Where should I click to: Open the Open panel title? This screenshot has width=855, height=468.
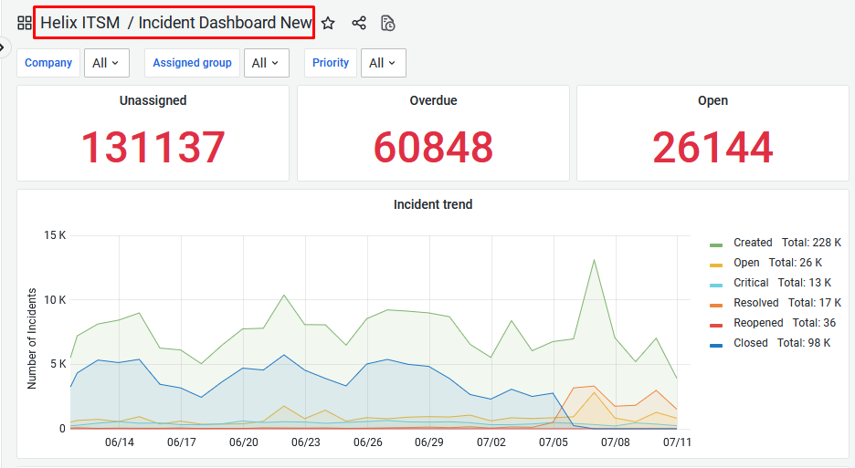point(712,100)
